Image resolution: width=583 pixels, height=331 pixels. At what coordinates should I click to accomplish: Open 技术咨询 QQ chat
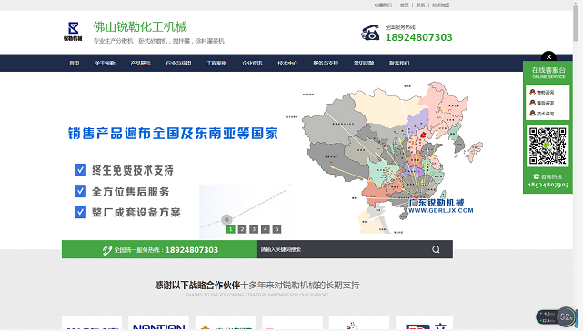[542, 114]
